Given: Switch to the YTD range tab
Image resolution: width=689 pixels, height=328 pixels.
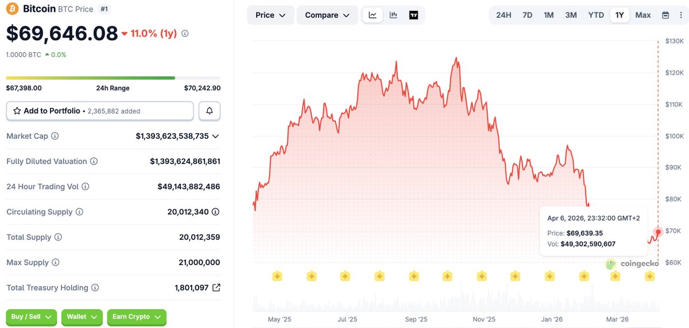Looking at the screenshot, I should 596,15.
